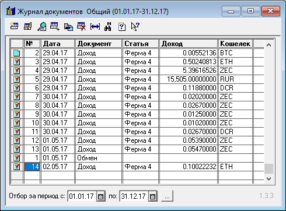Click the amount 15,505.00000000 cell
This screenshot has height=211, width=286.
pos(189,79)
